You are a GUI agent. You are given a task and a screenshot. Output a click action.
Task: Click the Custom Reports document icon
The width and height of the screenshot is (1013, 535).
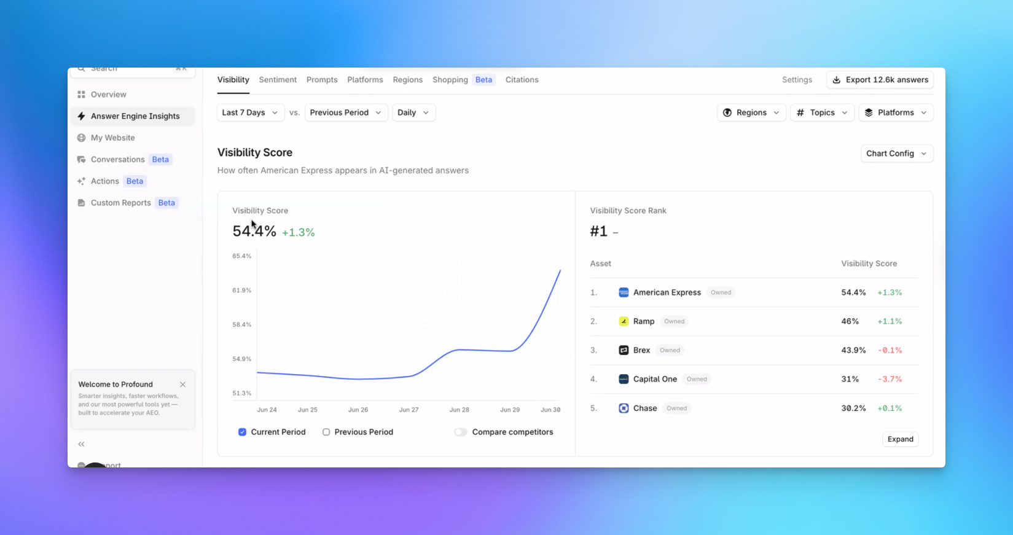pos(81,203)
